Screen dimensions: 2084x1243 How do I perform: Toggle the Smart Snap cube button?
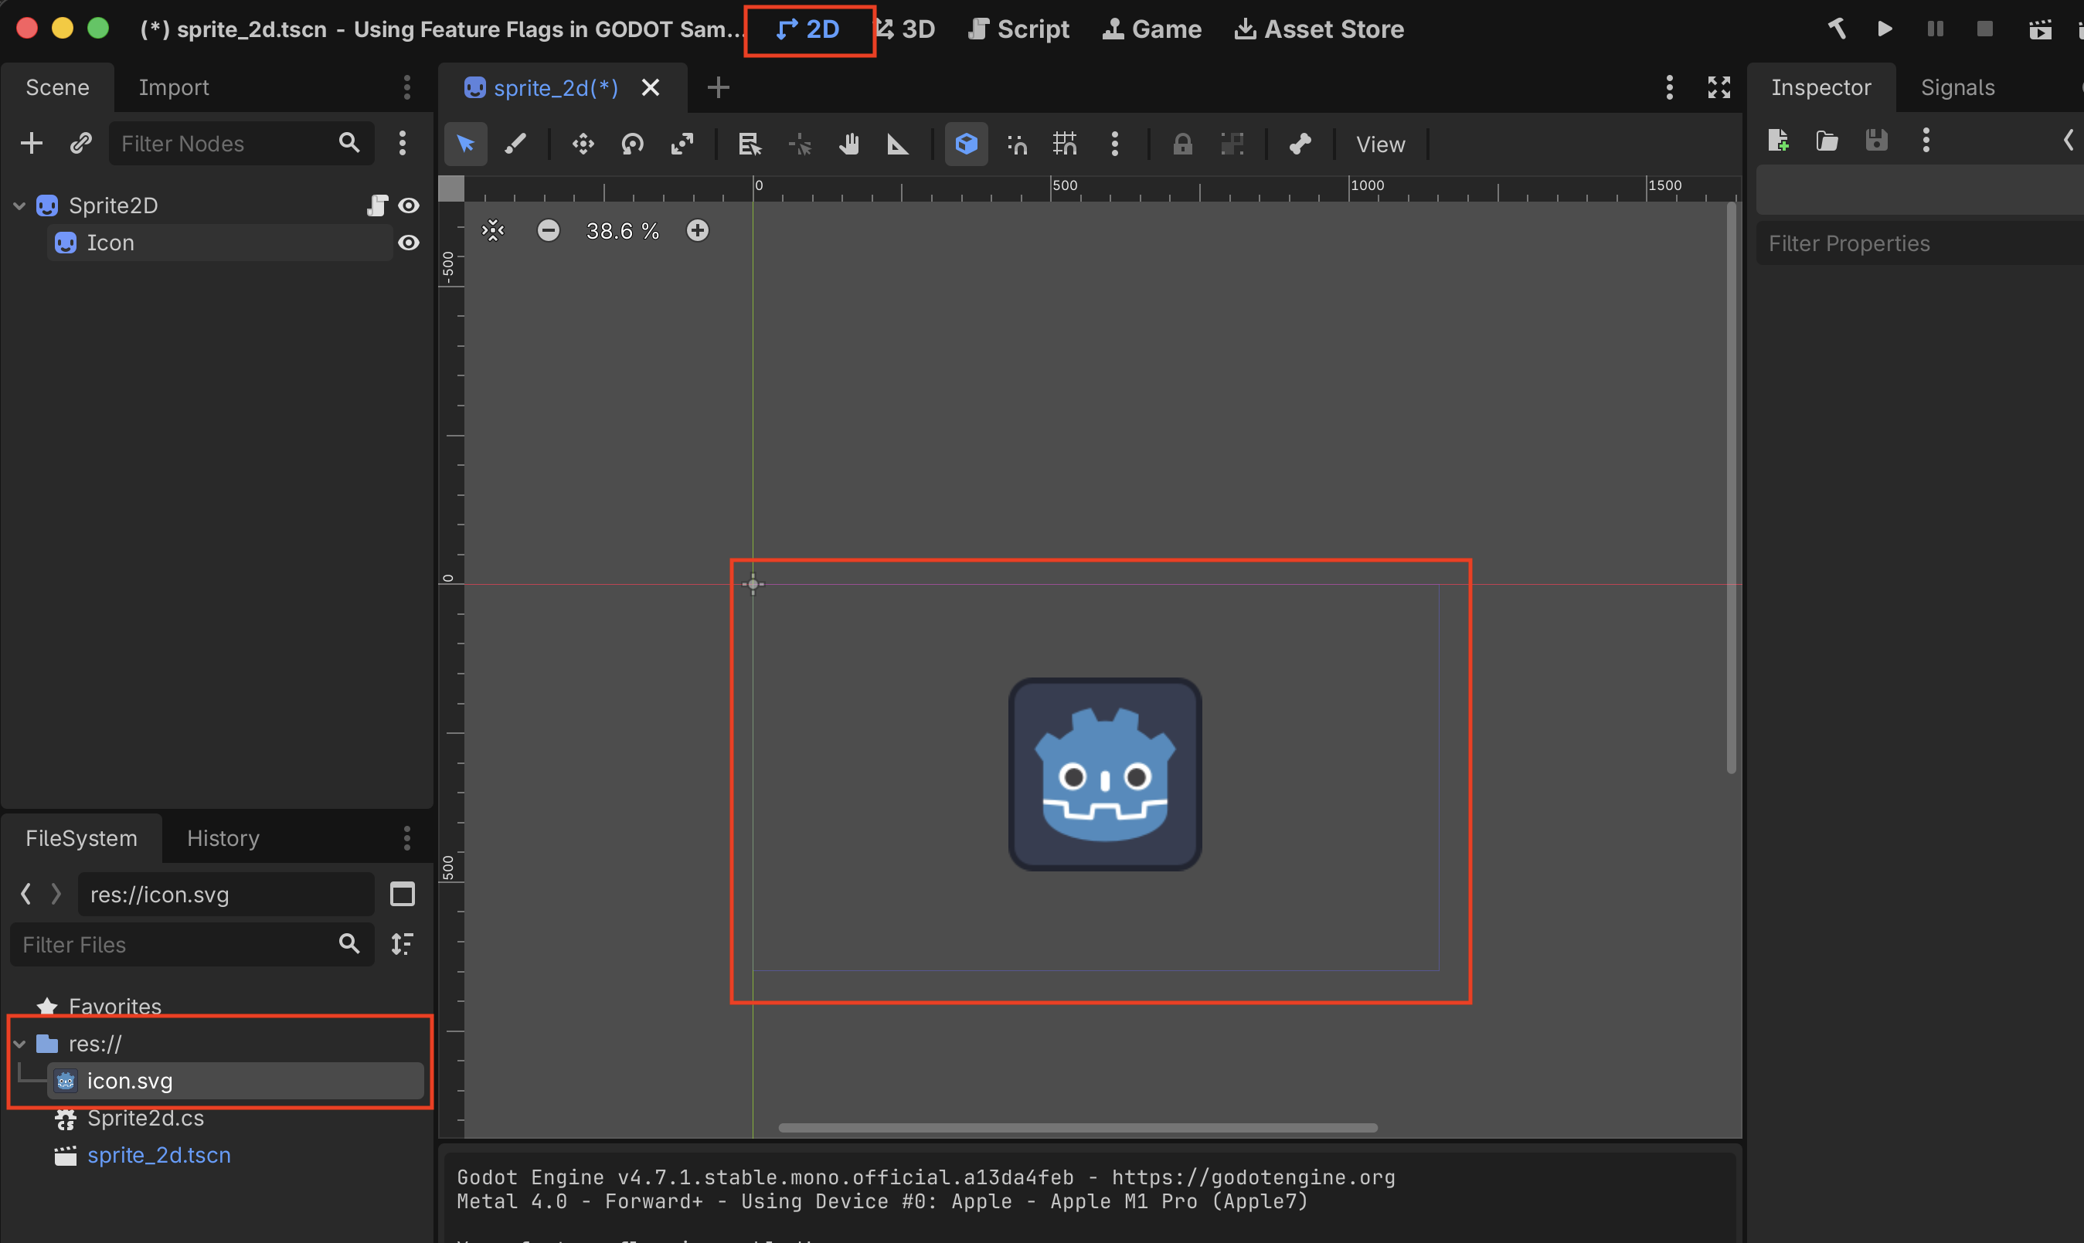pyautogui.click(x=967, y=144)
